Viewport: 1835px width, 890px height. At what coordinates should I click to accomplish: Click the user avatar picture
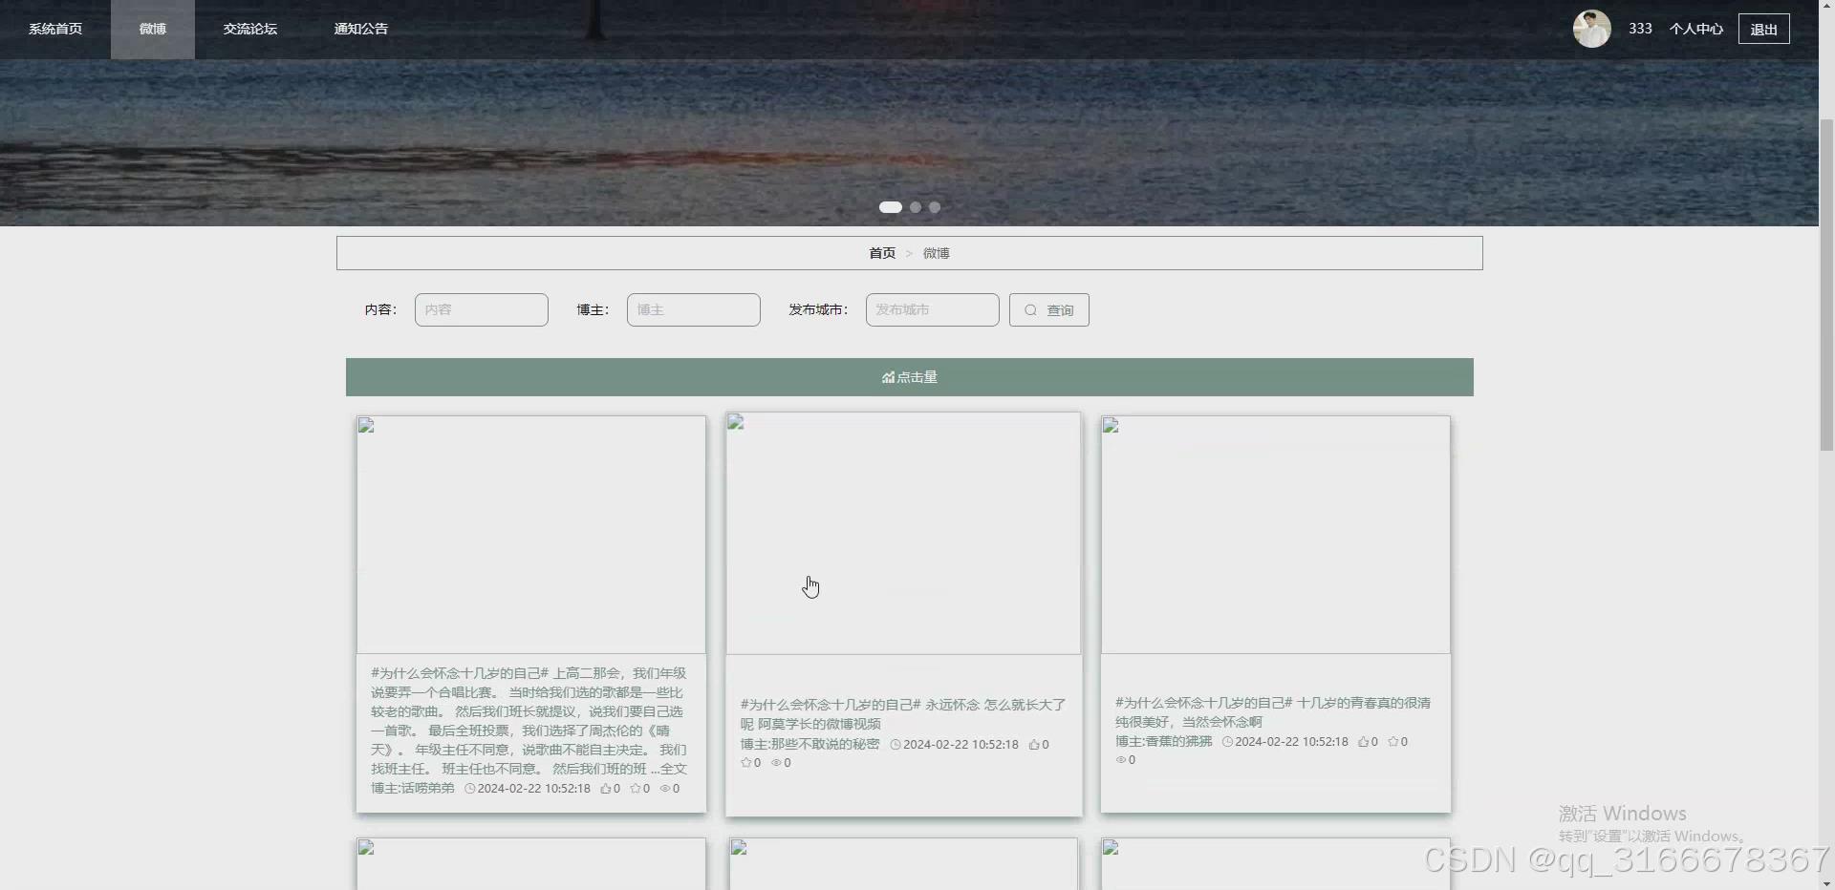click(x=1592, y=29)
